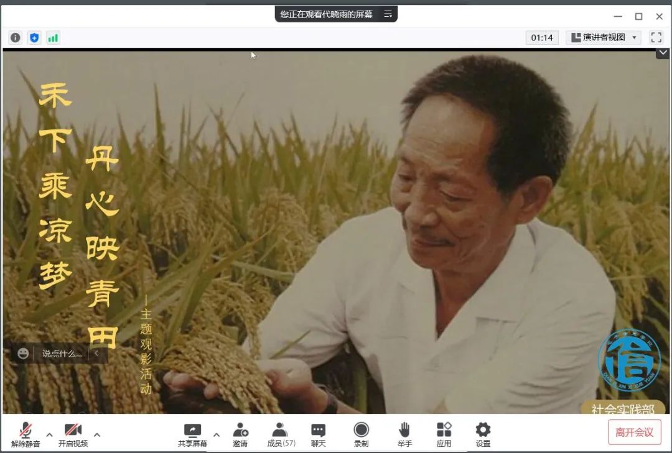
Task: Open the 成员 members list
Action: (281, 434)
